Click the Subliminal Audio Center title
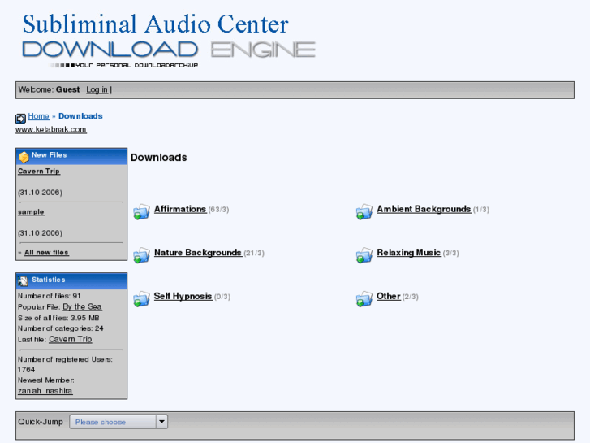The width and height of the screenshot is (590, 443). [155, 24]
